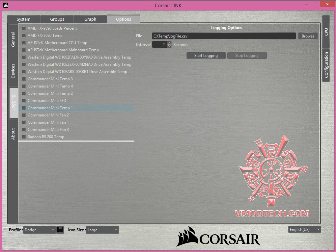This screenshot has width=336, height=252.
Task: Open the About side tab
Action: [13, 134]
